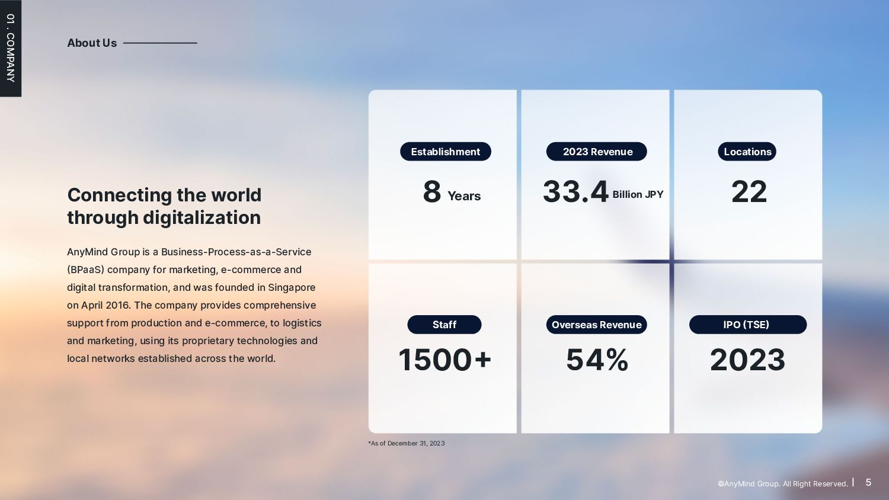889x500 pixels.
Task: Click the '01 . COMPANY' side tab
Action: [10, 48]
